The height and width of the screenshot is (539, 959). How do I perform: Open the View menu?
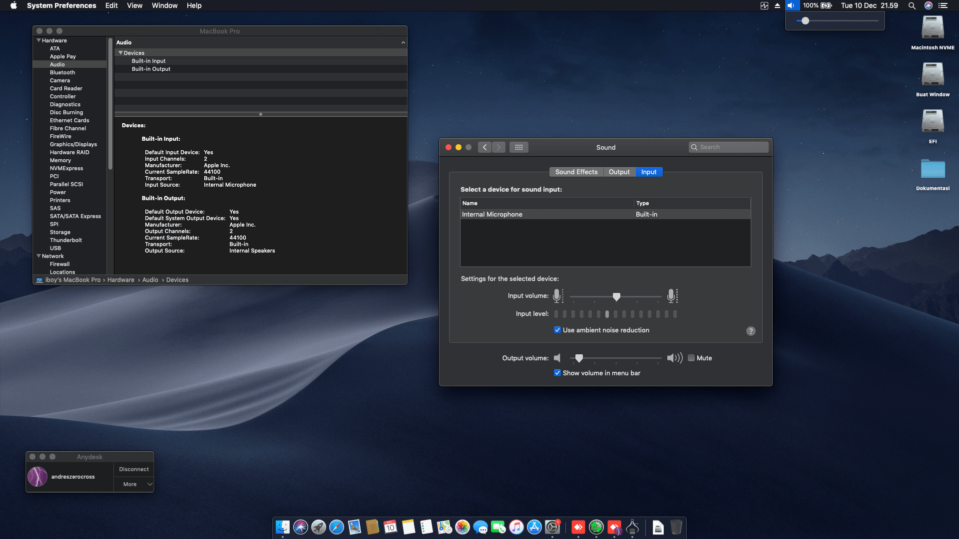134,5
